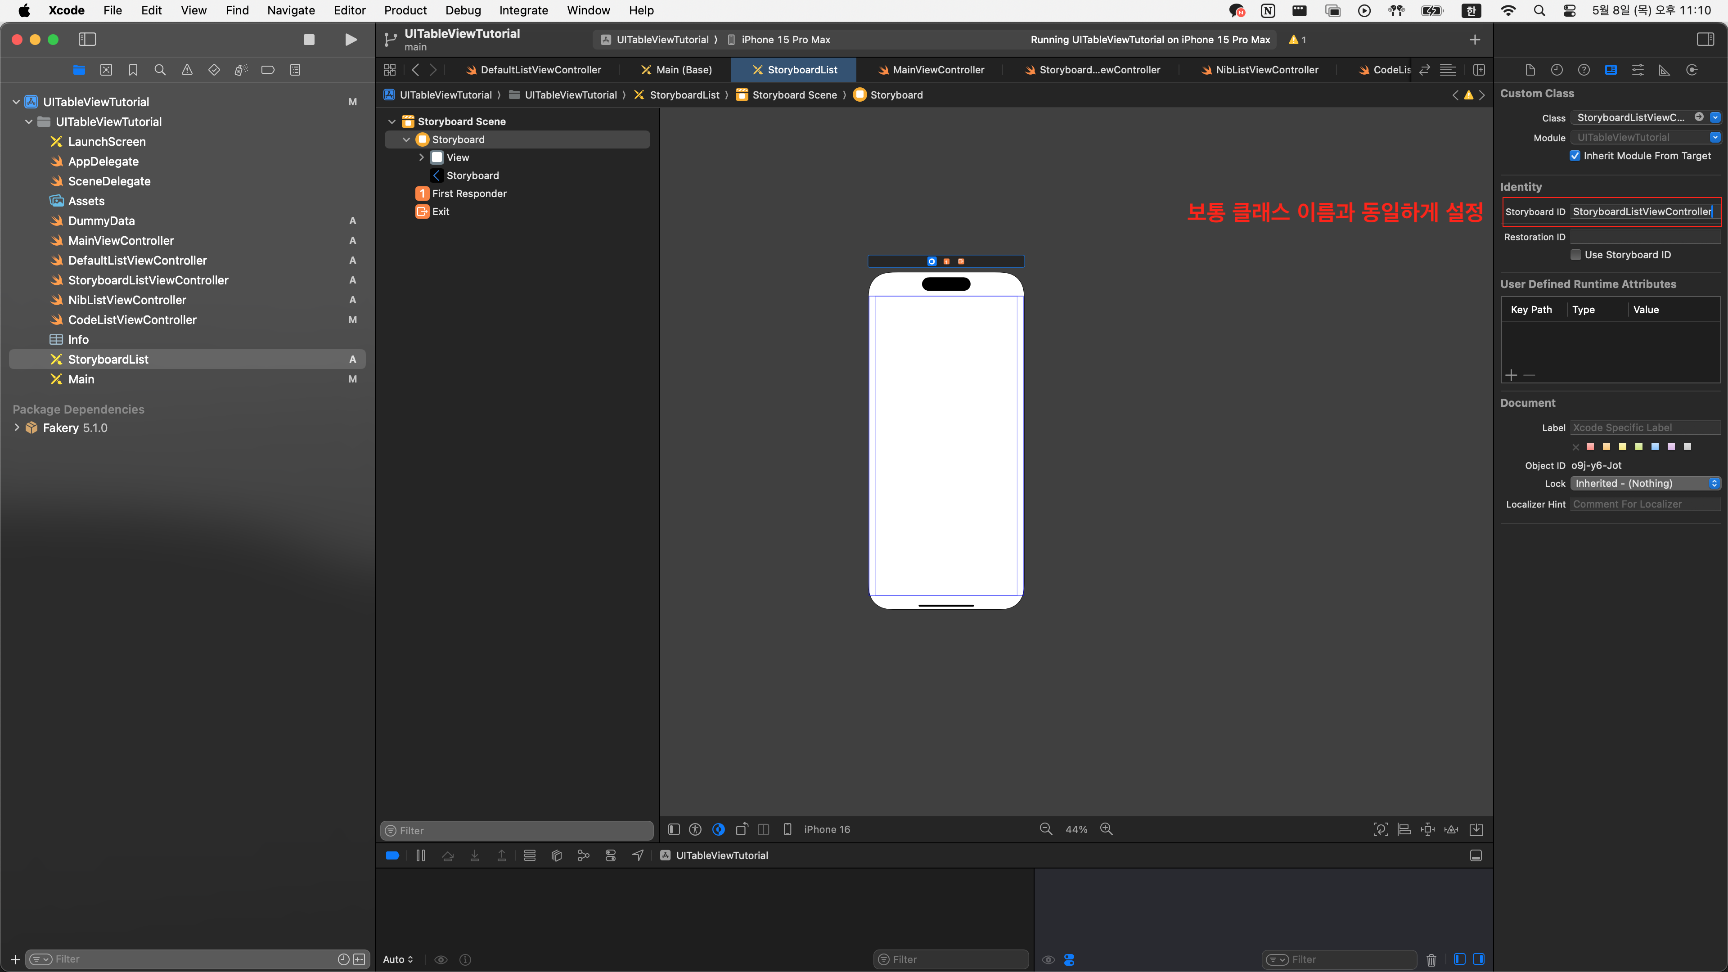Viewport: 1728px width, 972px height.
Task: Click the Storyboard ID text field
Action: pos(1645,211)
